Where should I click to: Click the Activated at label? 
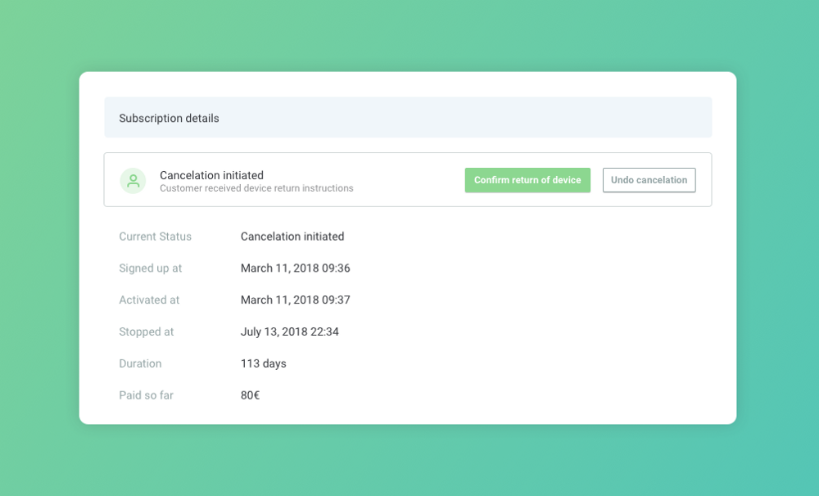[149, 300]
